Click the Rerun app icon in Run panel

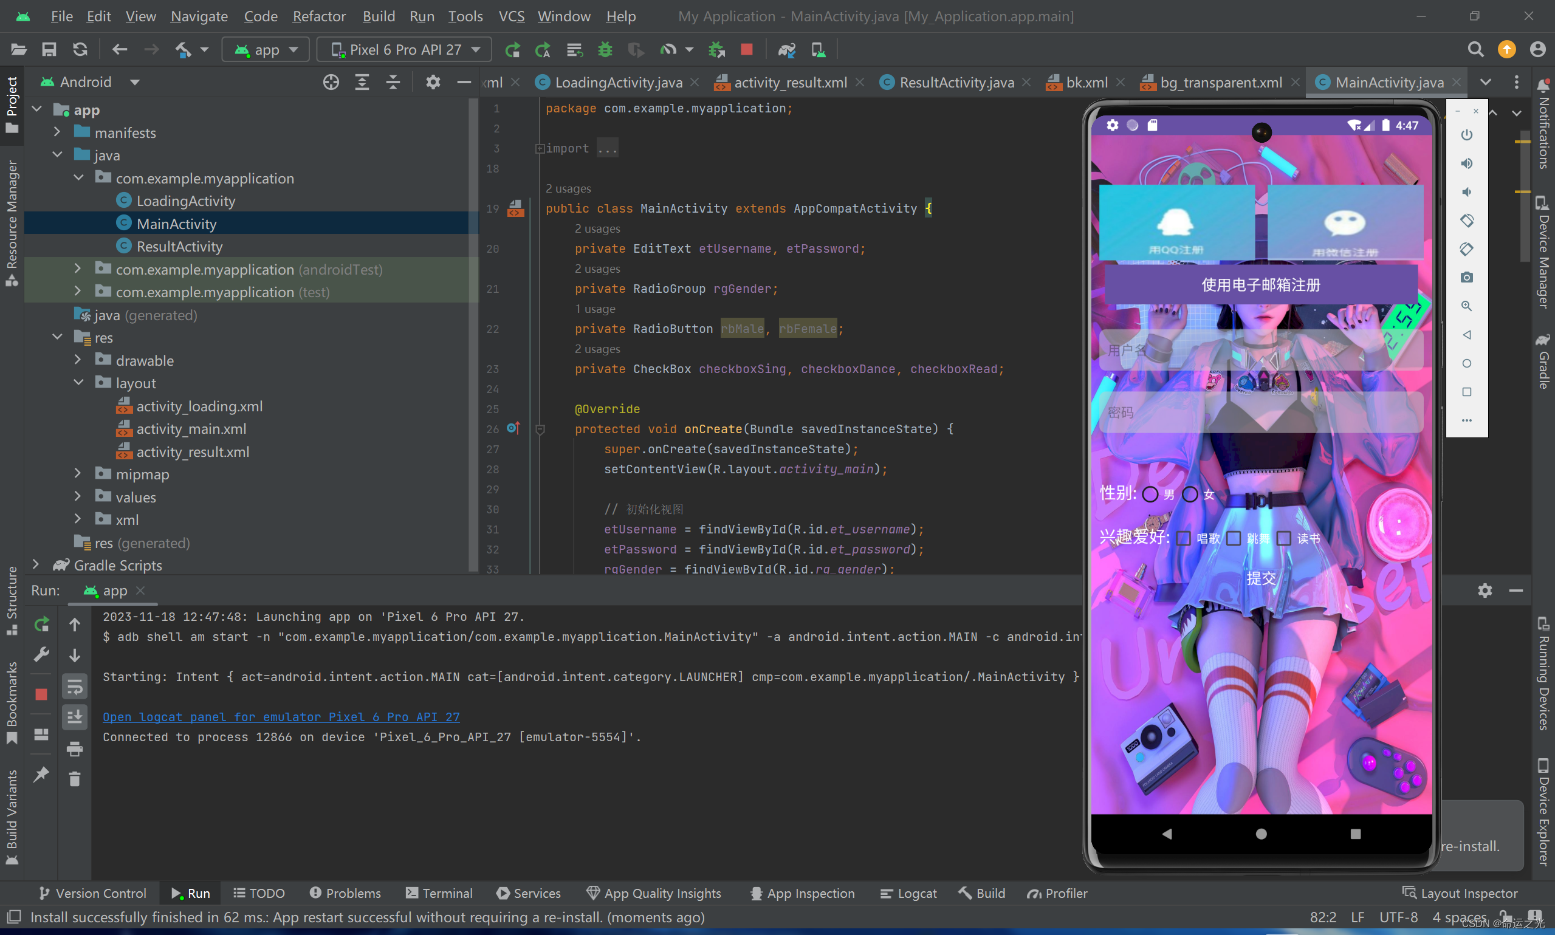pos(41,625)
